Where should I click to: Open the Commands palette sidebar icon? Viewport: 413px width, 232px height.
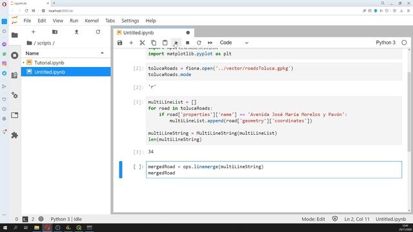click(x=15, y=75)
